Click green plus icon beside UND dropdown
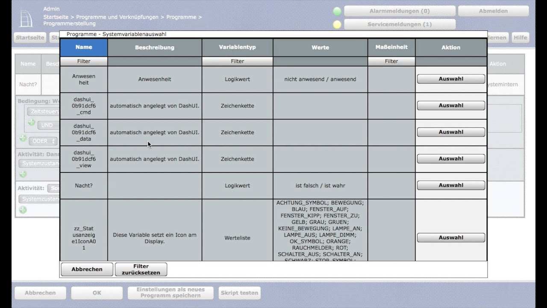Image resolution: width=547 pixels, height=308 pixels. point(32,123)
